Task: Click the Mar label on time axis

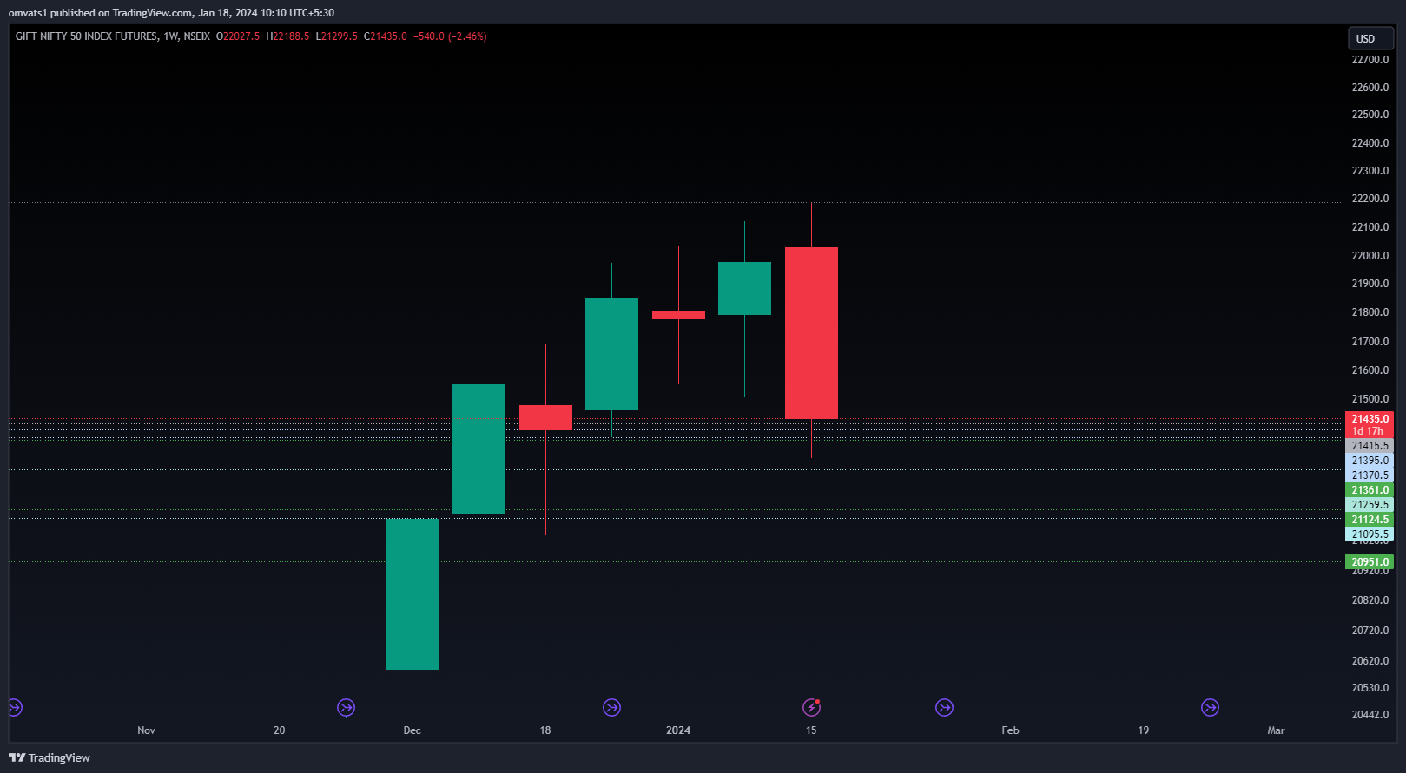Action: (1276, 730)
